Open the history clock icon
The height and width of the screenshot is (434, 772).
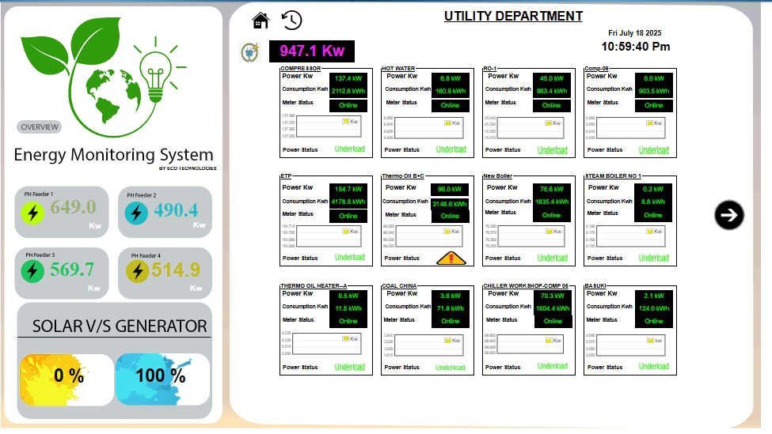(x=291, y=20)
